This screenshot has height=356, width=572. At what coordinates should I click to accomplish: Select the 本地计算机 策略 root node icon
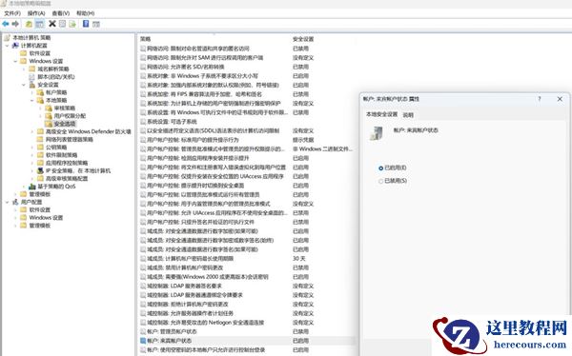click(7, 38)
